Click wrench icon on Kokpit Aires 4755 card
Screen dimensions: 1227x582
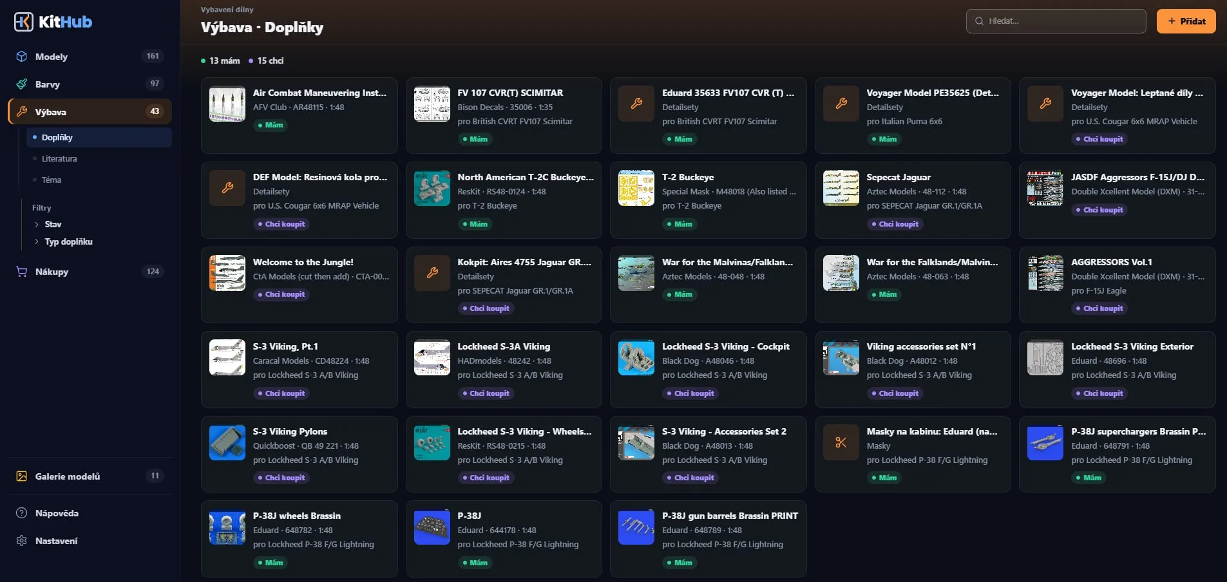[x=432, y=273]
